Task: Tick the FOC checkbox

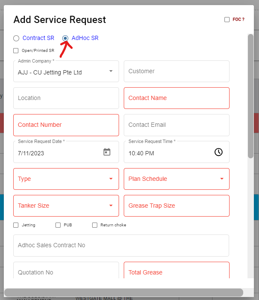Action: pos(227,20)
